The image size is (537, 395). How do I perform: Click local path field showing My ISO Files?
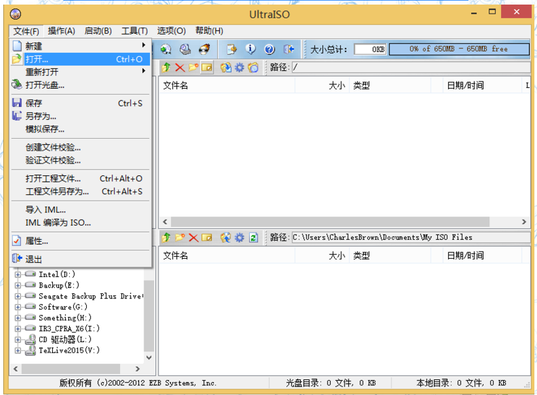coord(411,237)
